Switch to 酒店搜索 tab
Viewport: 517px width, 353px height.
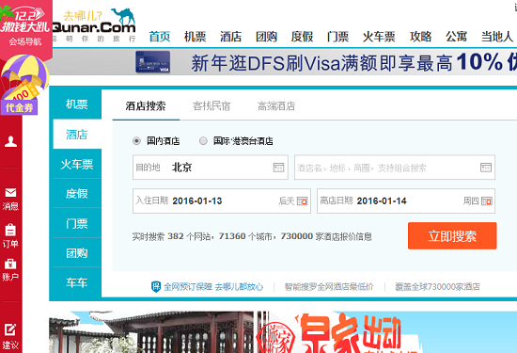[146, 106]
